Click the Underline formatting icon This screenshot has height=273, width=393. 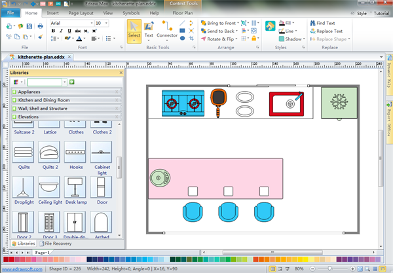tap(69, 31)
